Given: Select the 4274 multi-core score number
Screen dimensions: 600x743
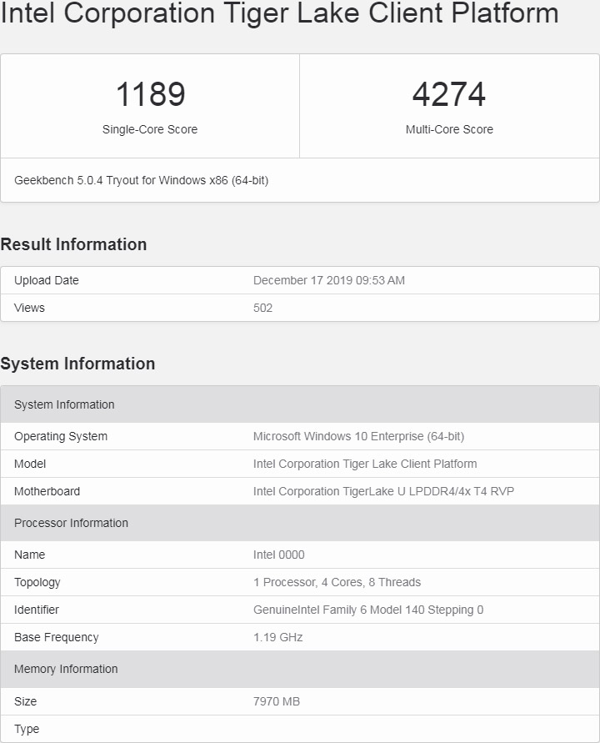Looking at the screenshot, I should pyautogui.click(x=449, y=94).
